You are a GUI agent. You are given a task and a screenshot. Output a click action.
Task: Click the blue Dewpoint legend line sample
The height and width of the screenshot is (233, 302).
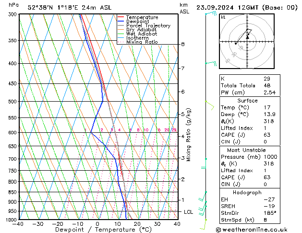point(121,21)
